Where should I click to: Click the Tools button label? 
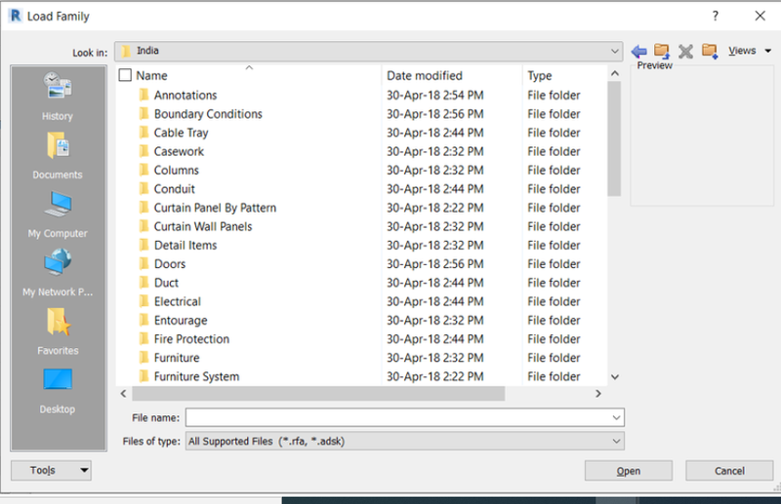(43, 470)
